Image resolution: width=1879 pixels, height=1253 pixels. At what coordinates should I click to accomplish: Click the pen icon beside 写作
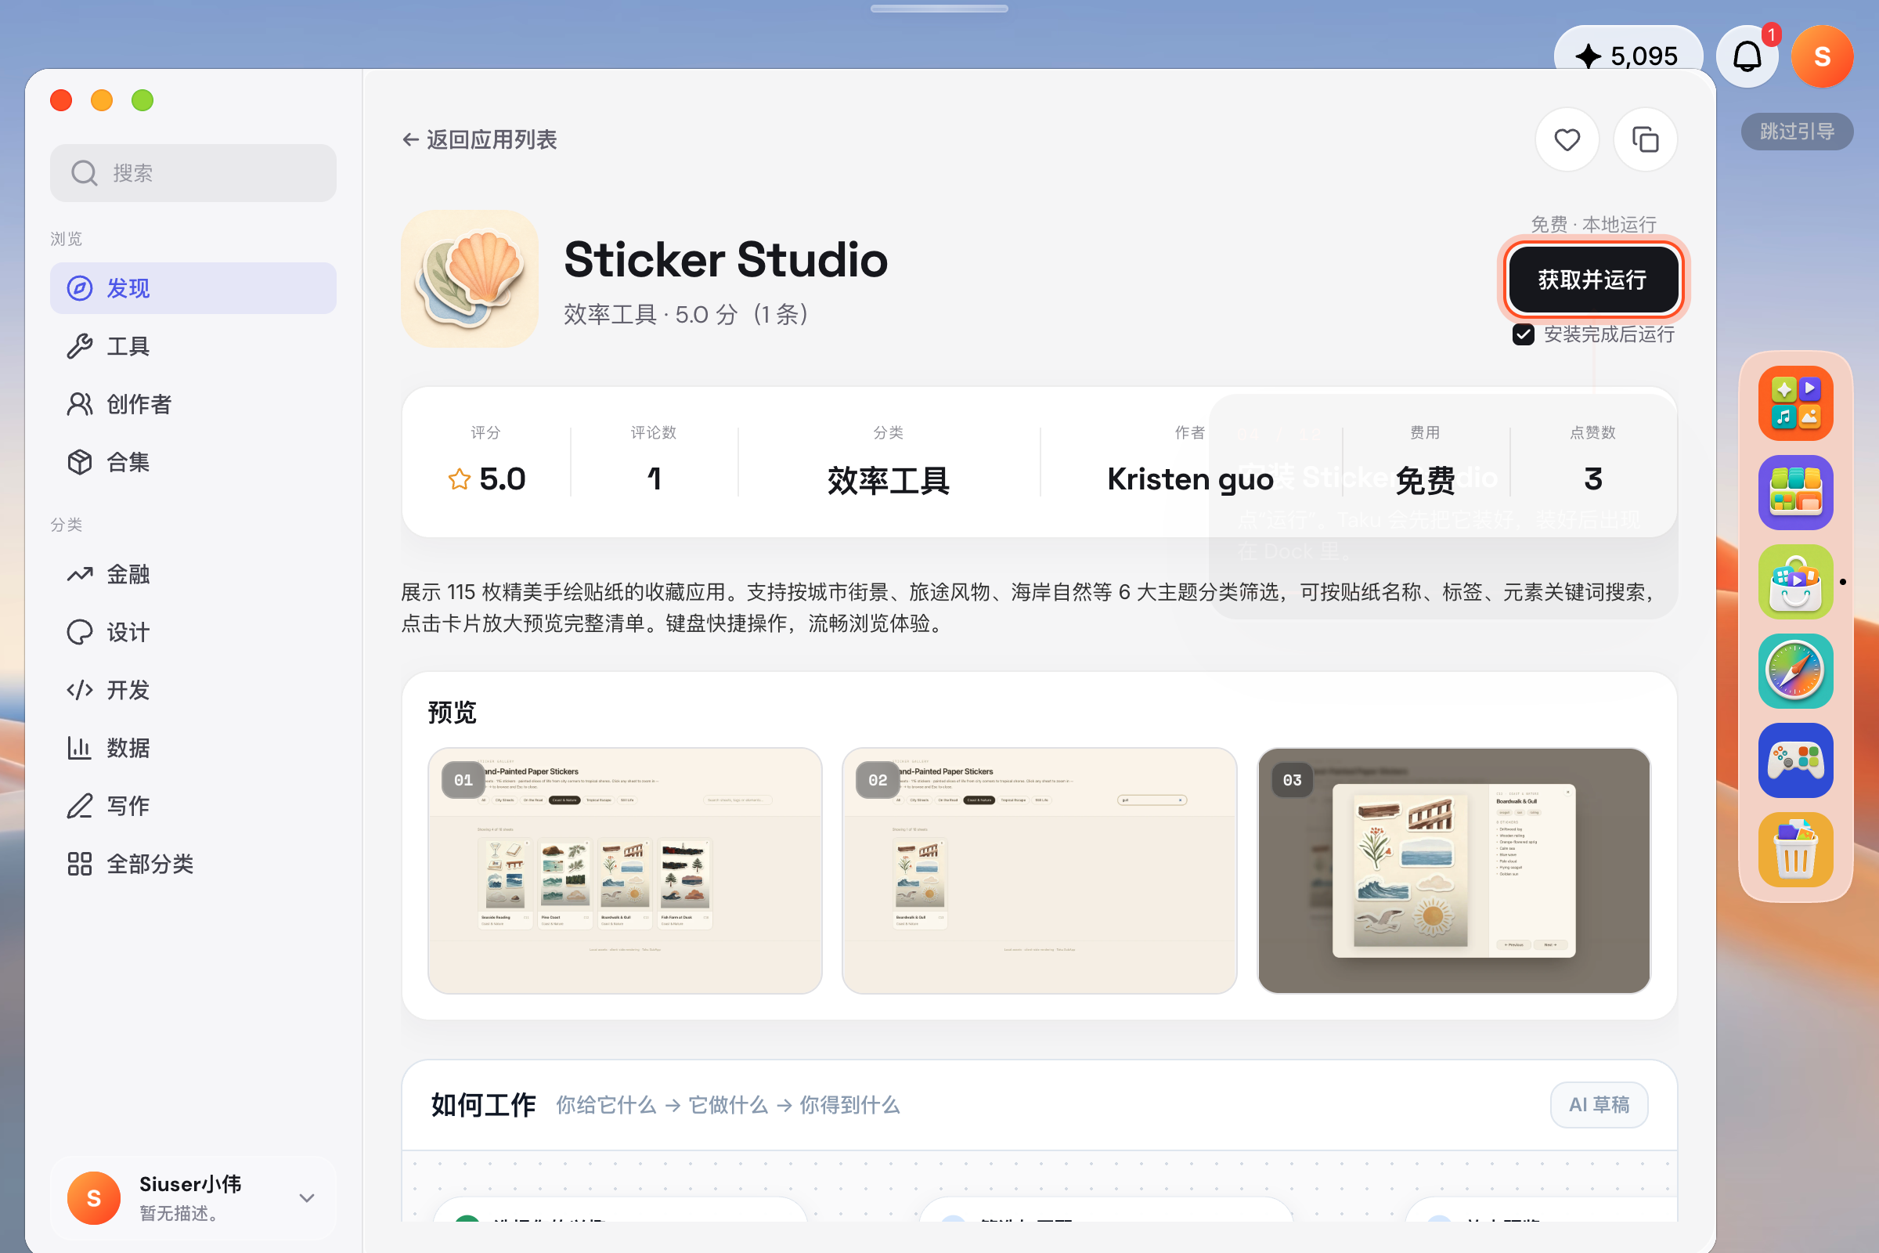point(80,806)
